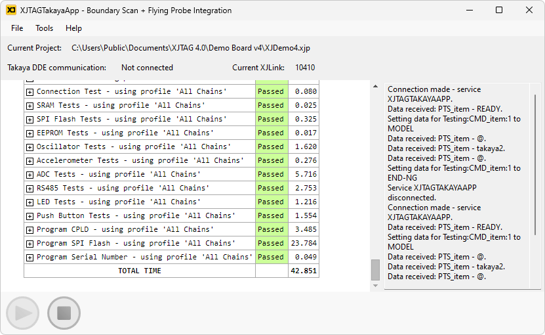Expand the Accelerometer Tests row
This screenshot has width=545, height=335.
pyautogui.click(x=30, y=161)
